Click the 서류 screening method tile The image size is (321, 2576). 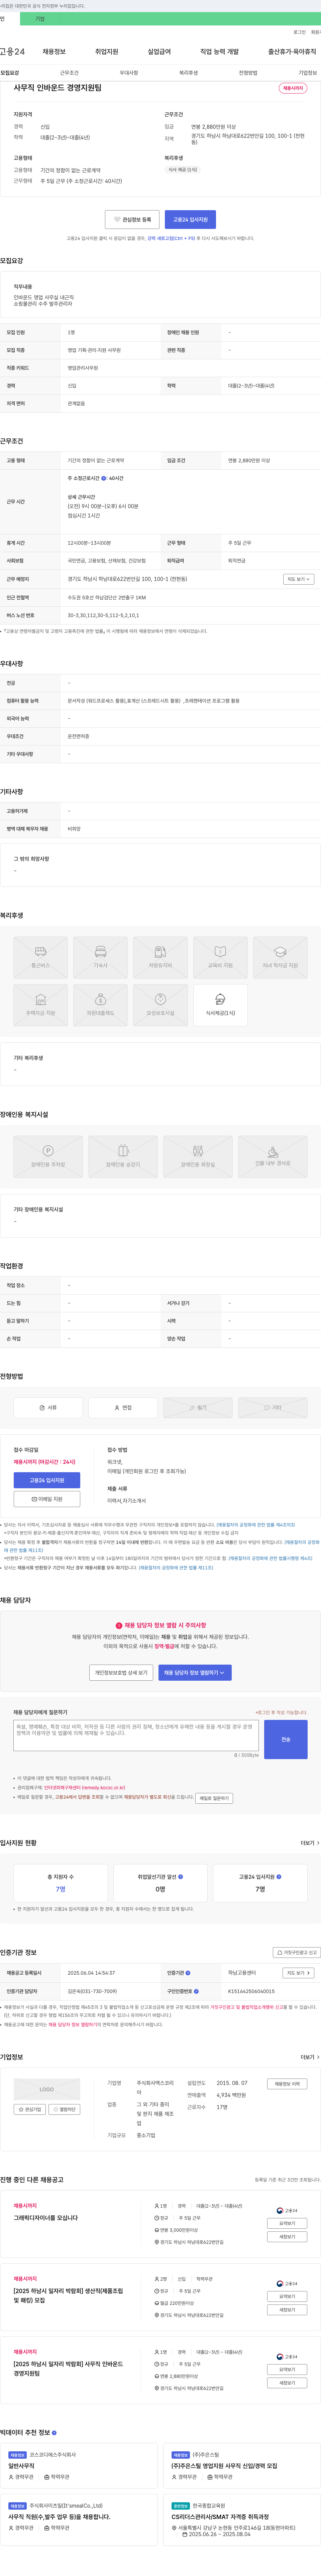(x=48, y=1407)
